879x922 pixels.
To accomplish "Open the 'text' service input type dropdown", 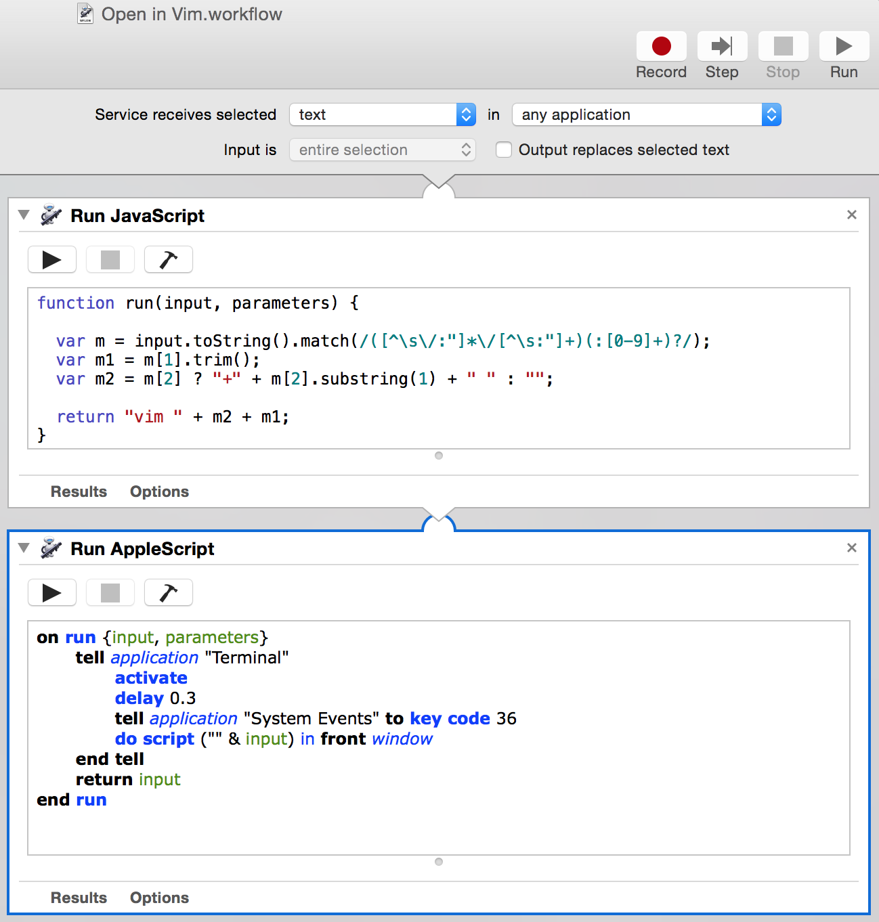I will coord(383,115).
